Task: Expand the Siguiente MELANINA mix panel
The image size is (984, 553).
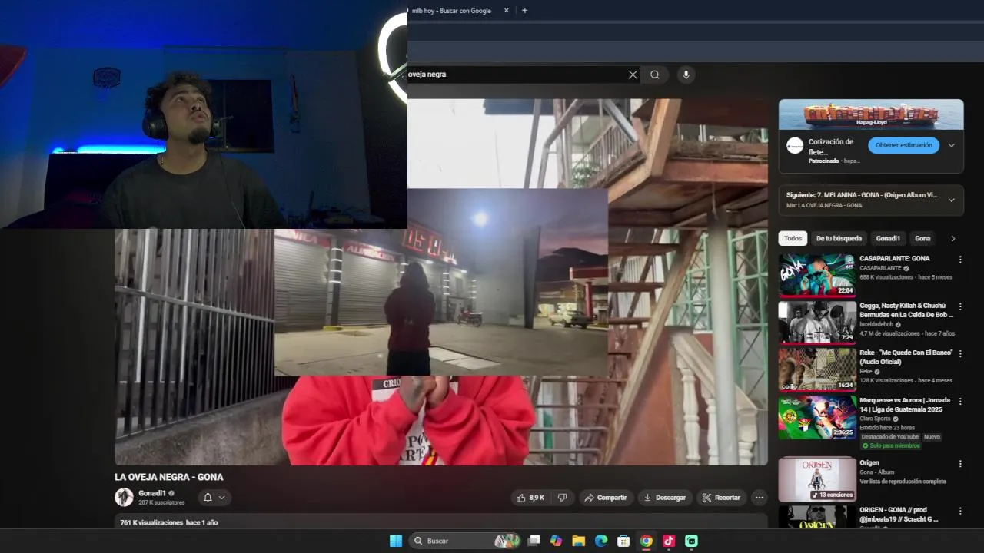Action: (x=951, y=200)
